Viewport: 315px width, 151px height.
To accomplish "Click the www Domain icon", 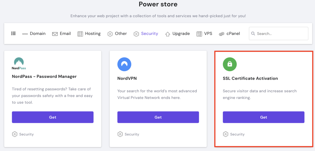I will click(x=25, y=34).
